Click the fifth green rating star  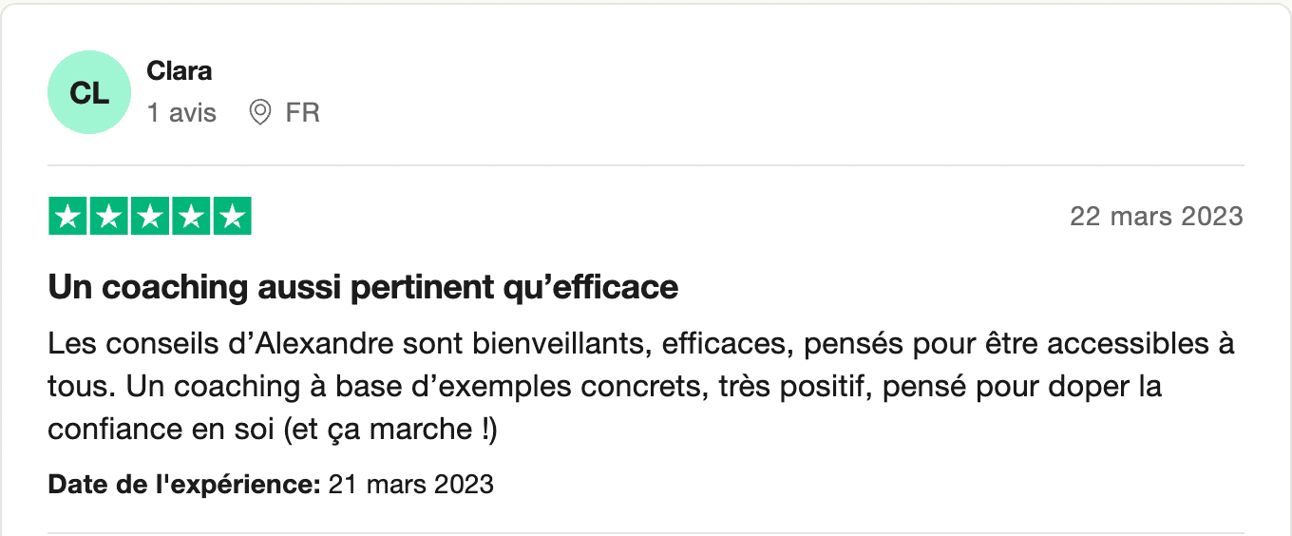[232, 216]
